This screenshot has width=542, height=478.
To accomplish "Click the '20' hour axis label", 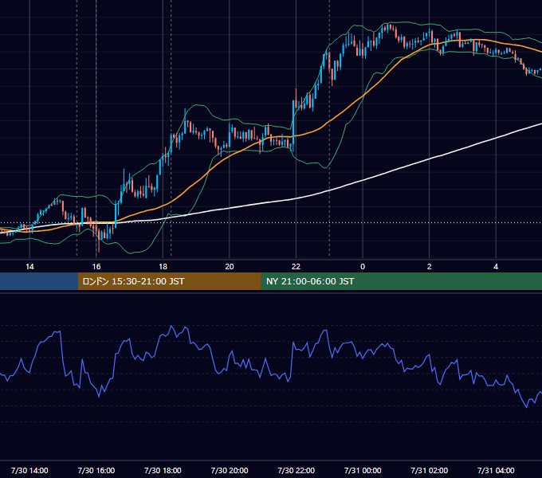I will (x=230, y=267).
